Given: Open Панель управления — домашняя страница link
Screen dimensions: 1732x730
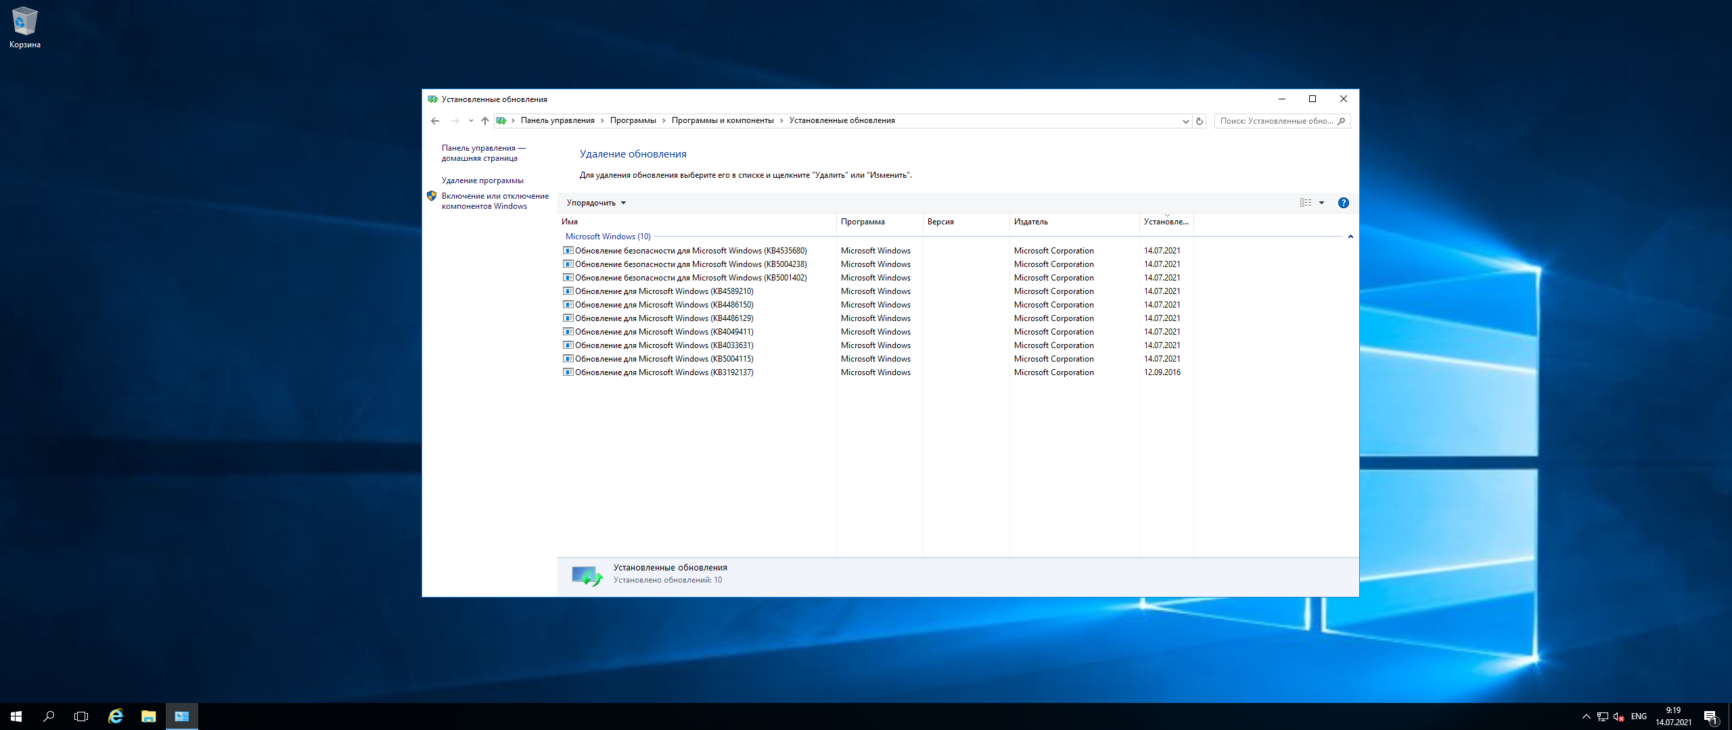Looking at the screenshot, I should point(484,153).
